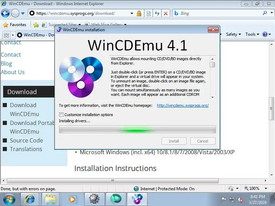Open the recent pages dropdown arrow
Image resolution: width=275 pixels, height=206 pixels.
click(23, 13)
